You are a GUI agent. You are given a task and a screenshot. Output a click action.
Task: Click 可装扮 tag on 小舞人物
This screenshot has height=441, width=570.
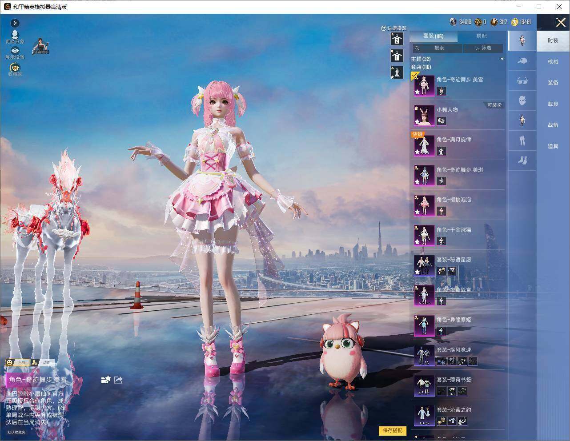tap(494, 105)
